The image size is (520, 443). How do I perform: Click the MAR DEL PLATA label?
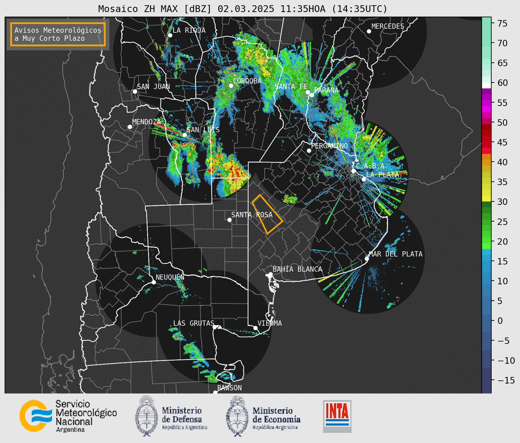tap(396, 254)
